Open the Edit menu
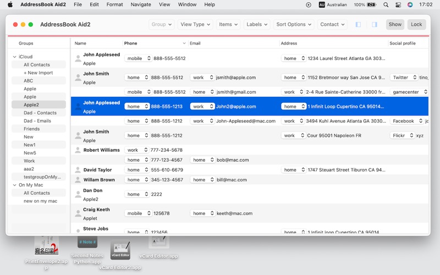The width and height of the screenshot is (440, 275). pos(94,4)
